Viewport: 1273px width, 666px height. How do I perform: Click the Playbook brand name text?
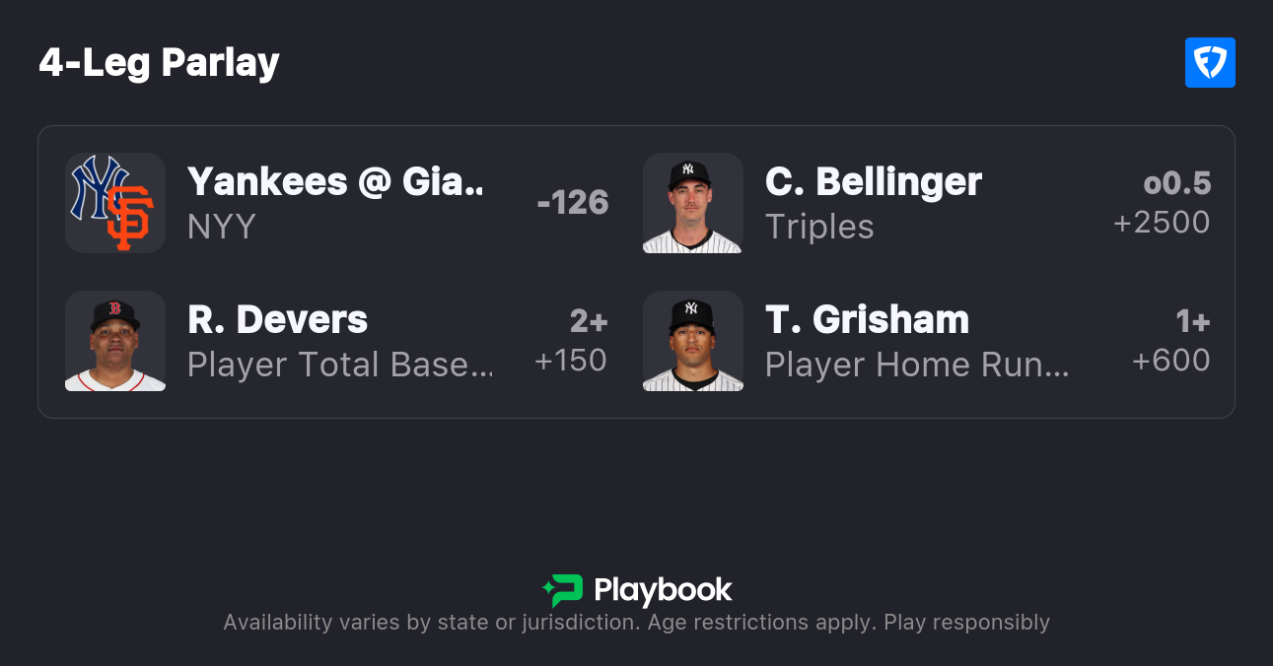[663, 590]
